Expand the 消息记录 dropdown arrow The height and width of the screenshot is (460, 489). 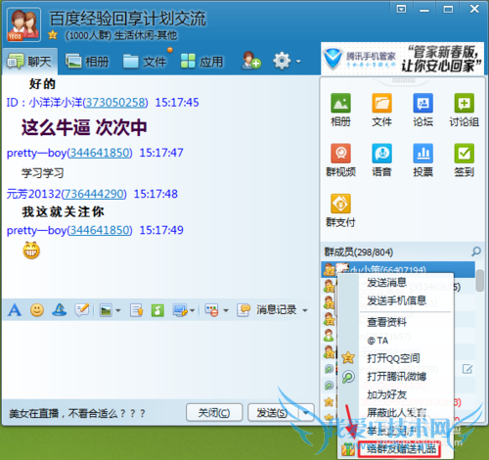point(305,310)
